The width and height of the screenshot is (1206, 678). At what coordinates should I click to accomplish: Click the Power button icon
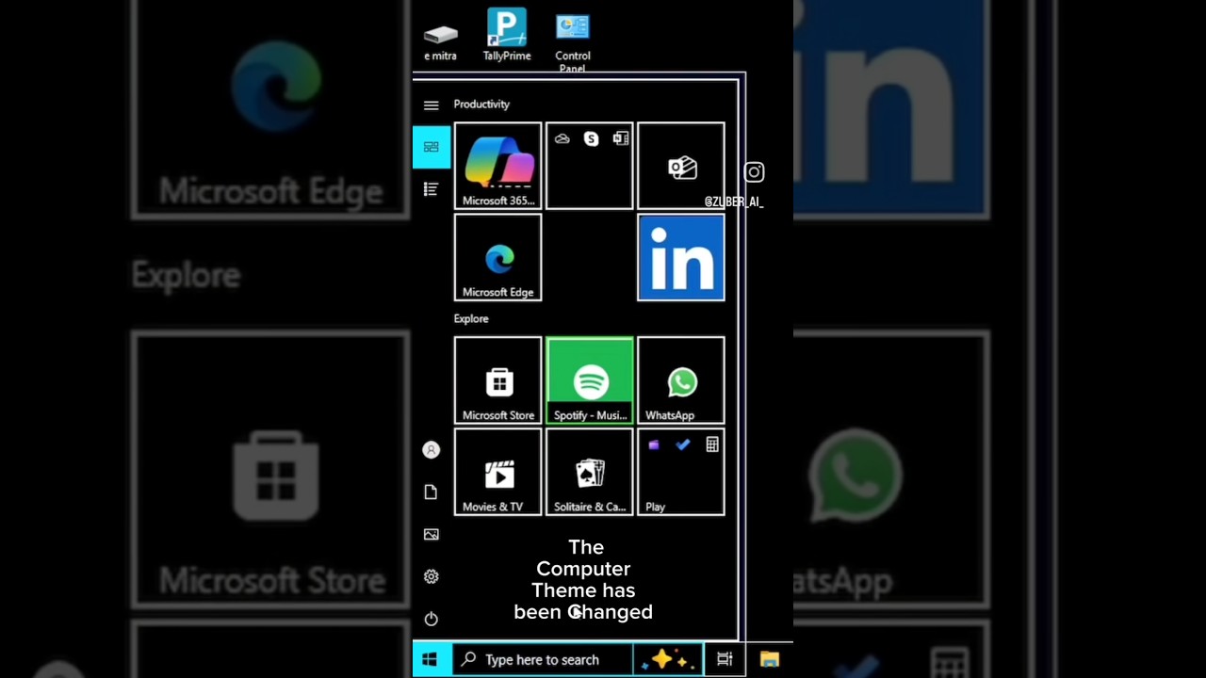pyautogui.click(x=432, y=619)
